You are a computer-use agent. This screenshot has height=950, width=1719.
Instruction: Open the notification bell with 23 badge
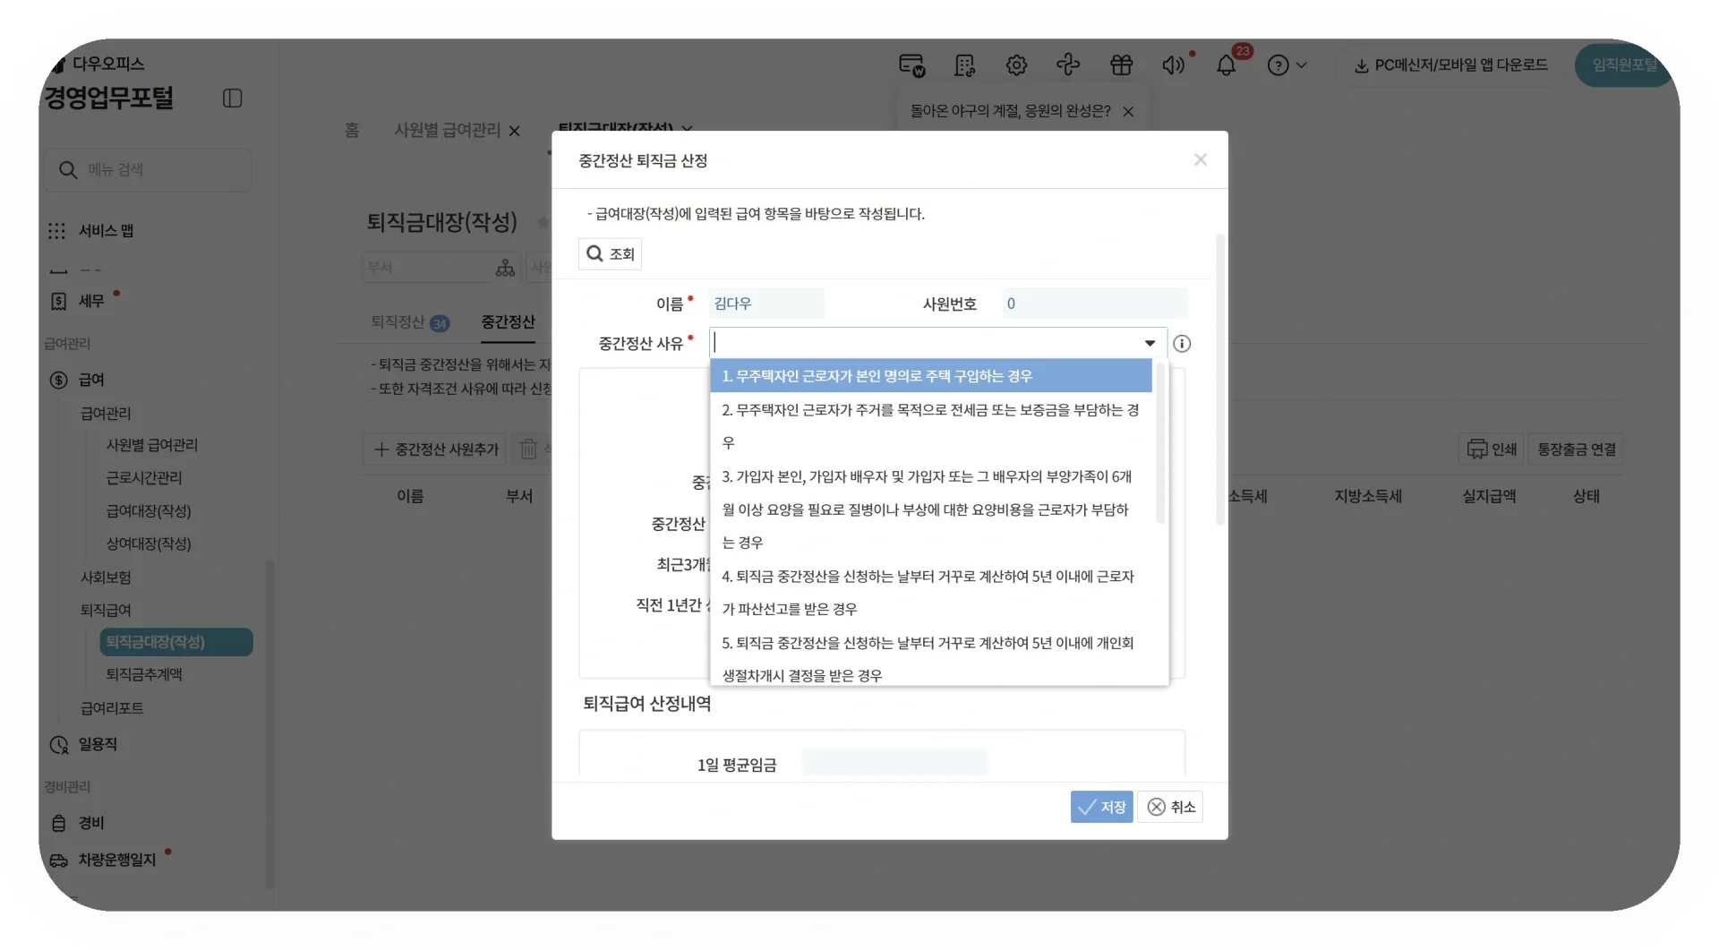[x=1227, y=65]
